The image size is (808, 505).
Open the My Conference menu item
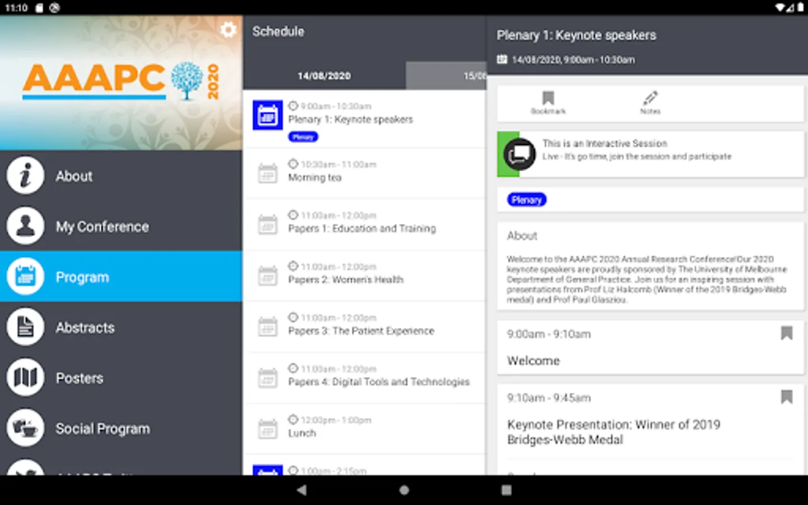(121, 226)
